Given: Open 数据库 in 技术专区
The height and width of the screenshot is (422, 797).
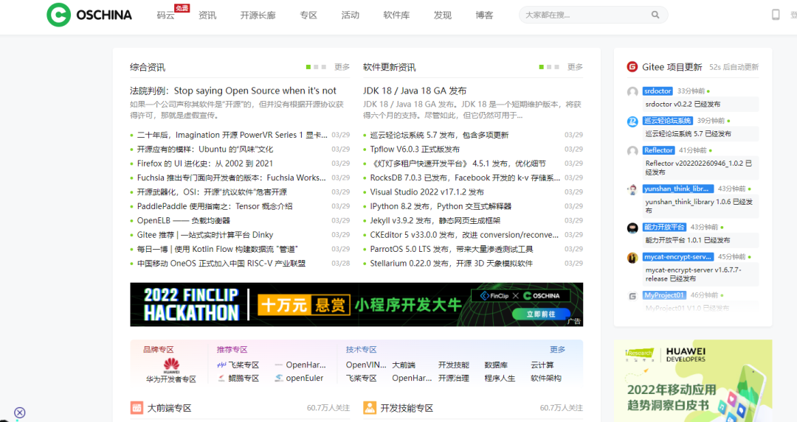Looking at the screenshot, I should 496,365.
